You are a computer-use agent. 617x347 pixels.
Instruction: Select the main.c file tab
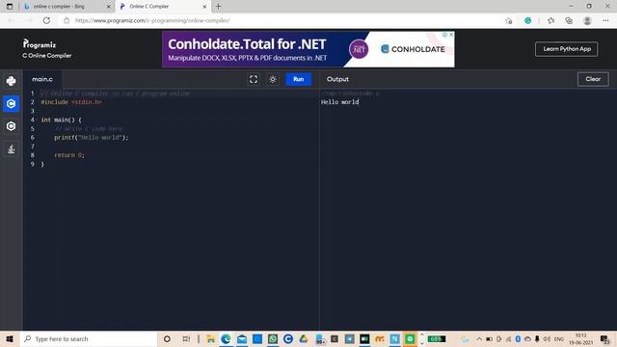(x=42, y=79)
